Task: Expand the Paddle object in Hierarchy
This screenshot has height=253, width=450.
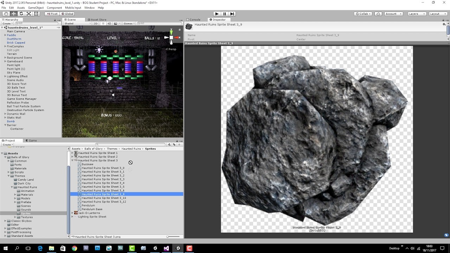Action: pyautogui.click(x=5, y=35)
